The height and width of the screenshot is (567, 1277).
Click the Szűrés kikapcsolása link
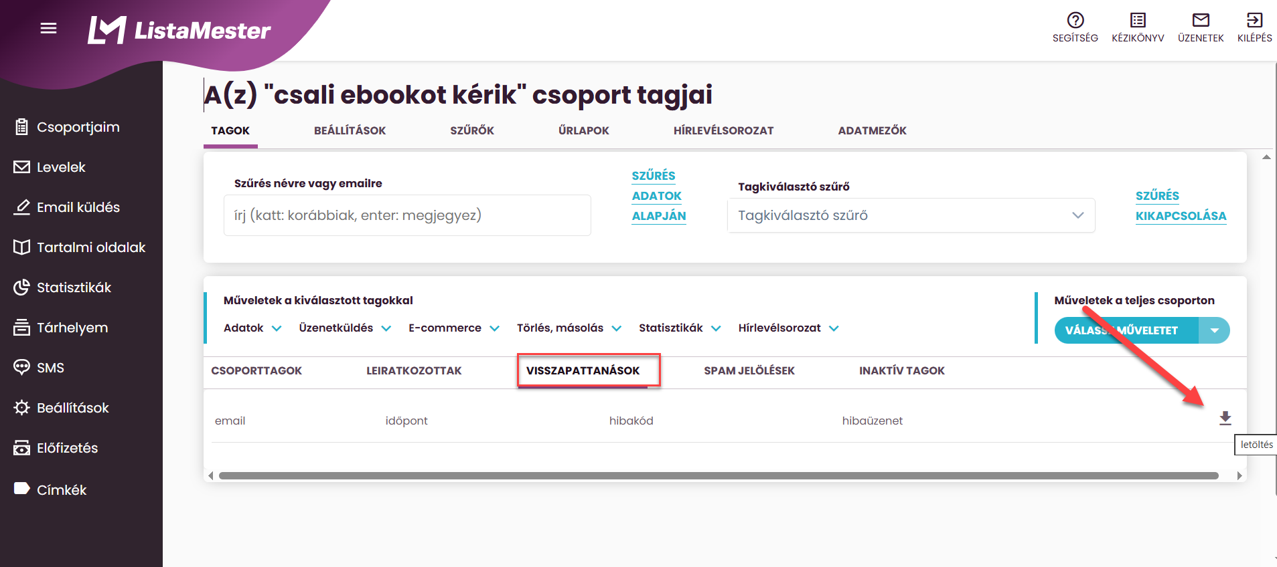coord(1181,206)
